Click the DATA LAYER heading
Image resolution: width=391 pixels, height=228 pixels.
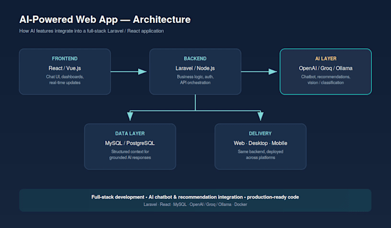pyautogui.click(x=130, y=134)
